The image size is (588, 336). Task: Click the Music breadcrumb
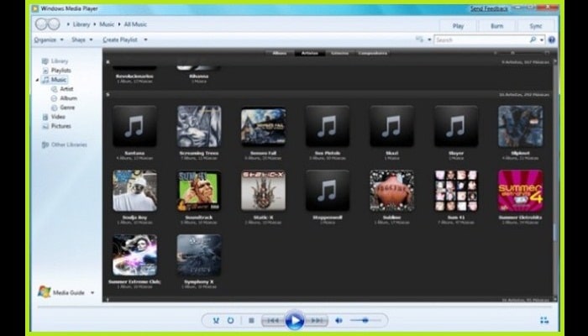tap(107, 24)
